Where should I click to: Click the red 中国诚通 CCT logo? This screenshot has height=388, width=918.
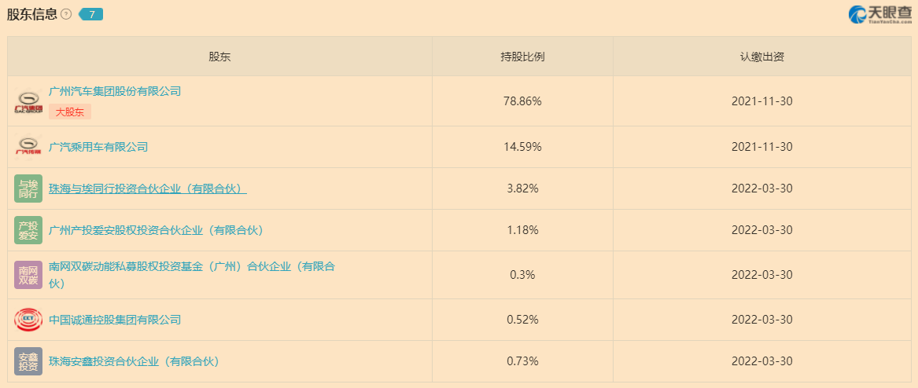pos(28,320)
